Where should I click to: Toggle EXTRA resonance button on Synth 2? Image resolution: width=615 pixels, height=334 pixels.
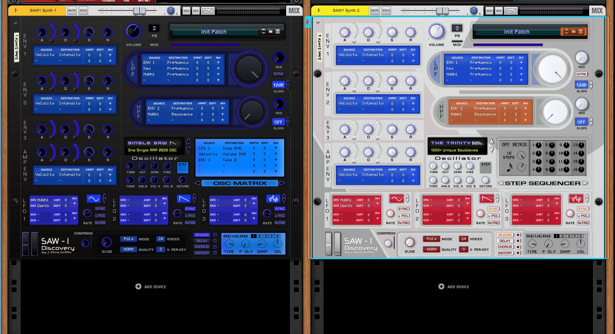click(x=581, y=74)
